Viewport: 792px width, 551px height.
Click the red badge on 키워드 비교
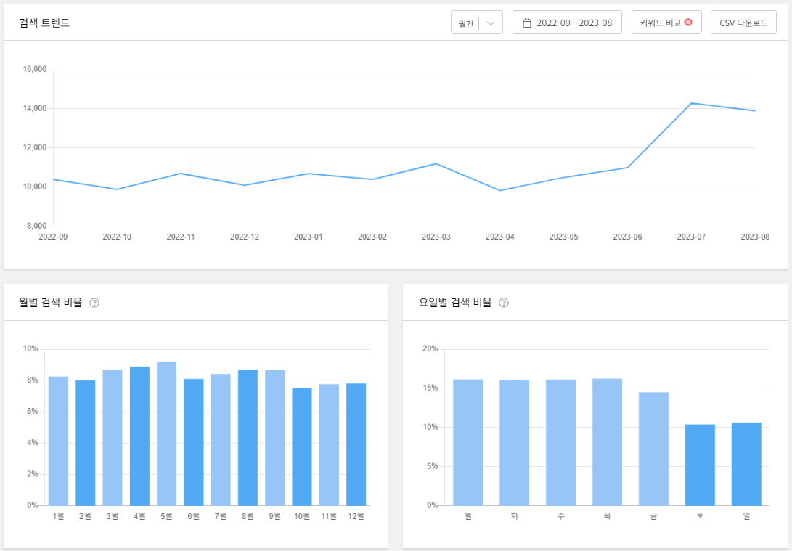pyautogui.click(x=690, y=22)
